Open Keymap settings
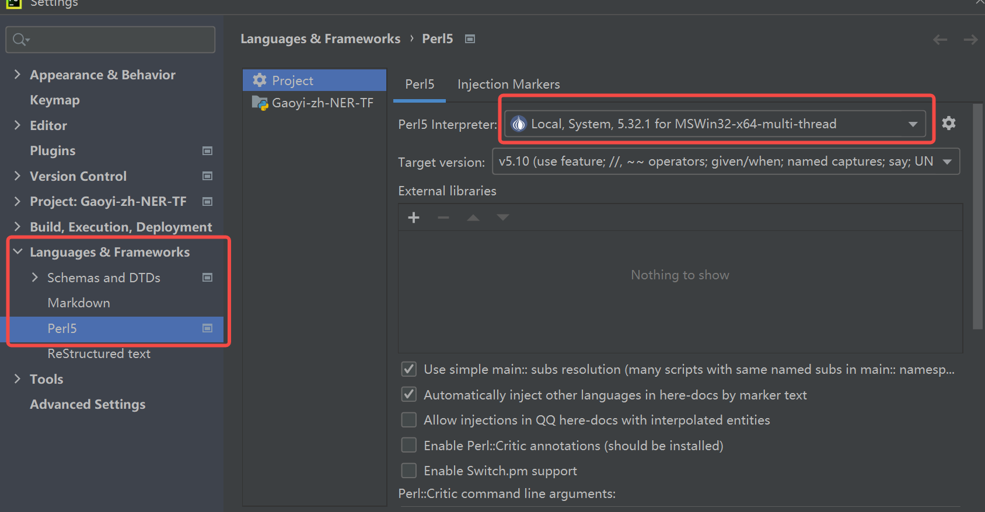The width and height of the screenshot is (985, 512). click(x=55, y=100)
